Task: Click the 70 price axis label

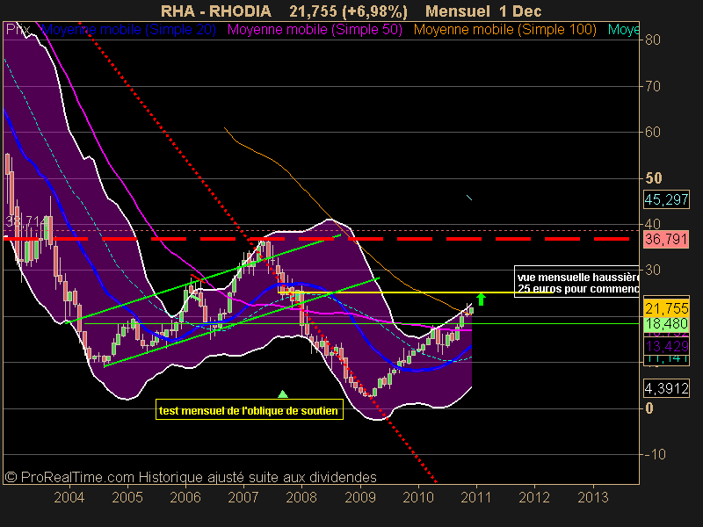Action: pyautogui.click(x=653, y=86)
